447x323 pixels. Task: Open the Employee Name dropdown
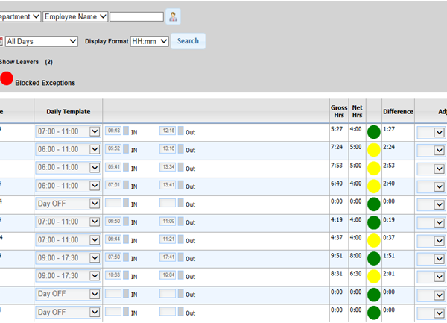click(x=75, y=16)
